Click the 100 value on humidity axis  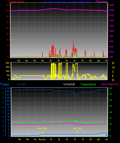pos(2,88)
